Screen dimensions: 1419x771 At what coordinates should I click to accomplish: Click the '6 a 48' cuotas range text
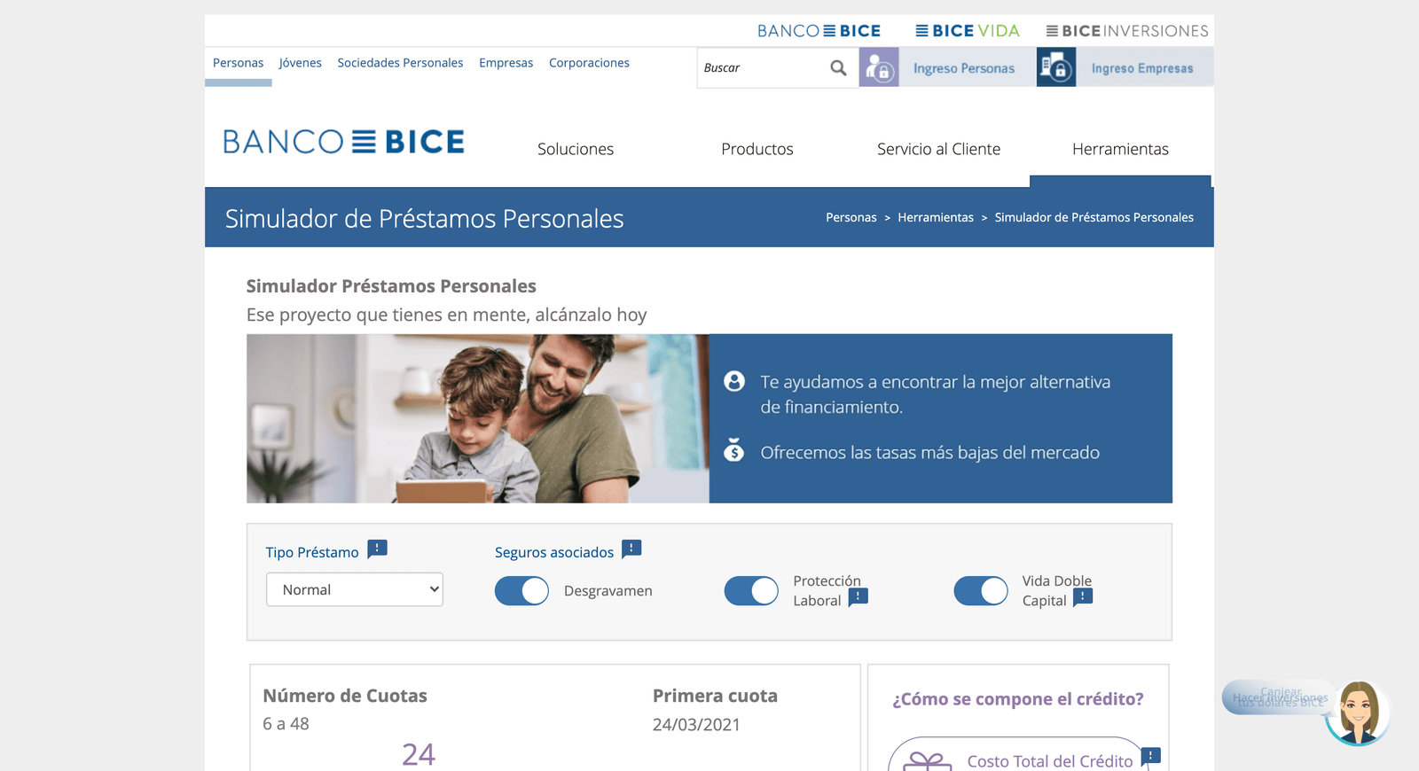(286, 724)
